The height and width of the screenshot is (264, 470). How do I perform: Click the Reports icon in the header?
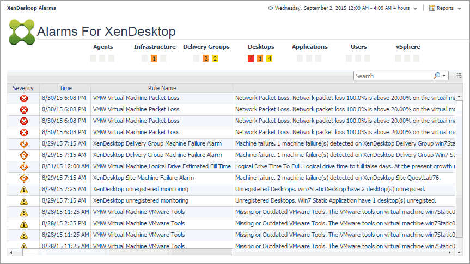click(x=432, y=8)
